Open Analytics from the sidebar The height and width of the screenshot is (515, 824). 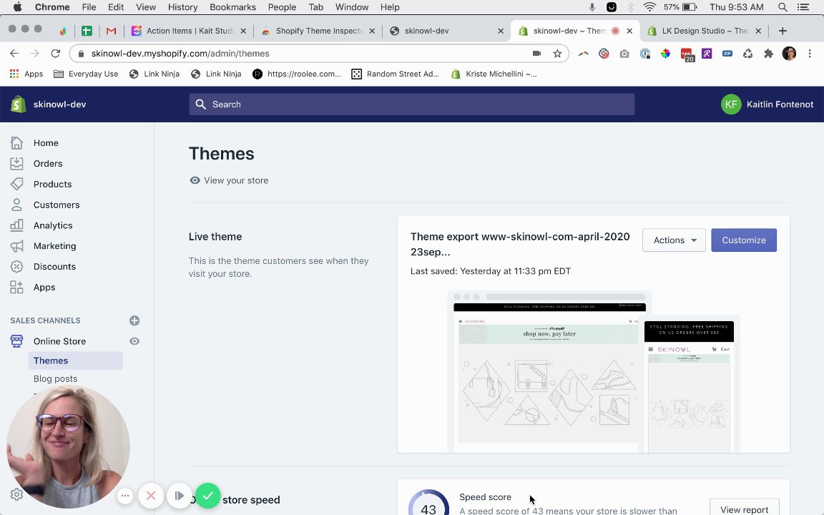point(53,225)
